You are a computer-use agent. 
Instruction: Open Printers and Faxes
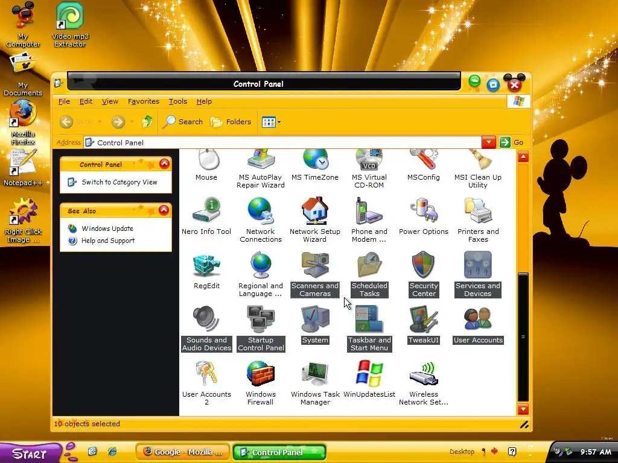pos(478,219)
